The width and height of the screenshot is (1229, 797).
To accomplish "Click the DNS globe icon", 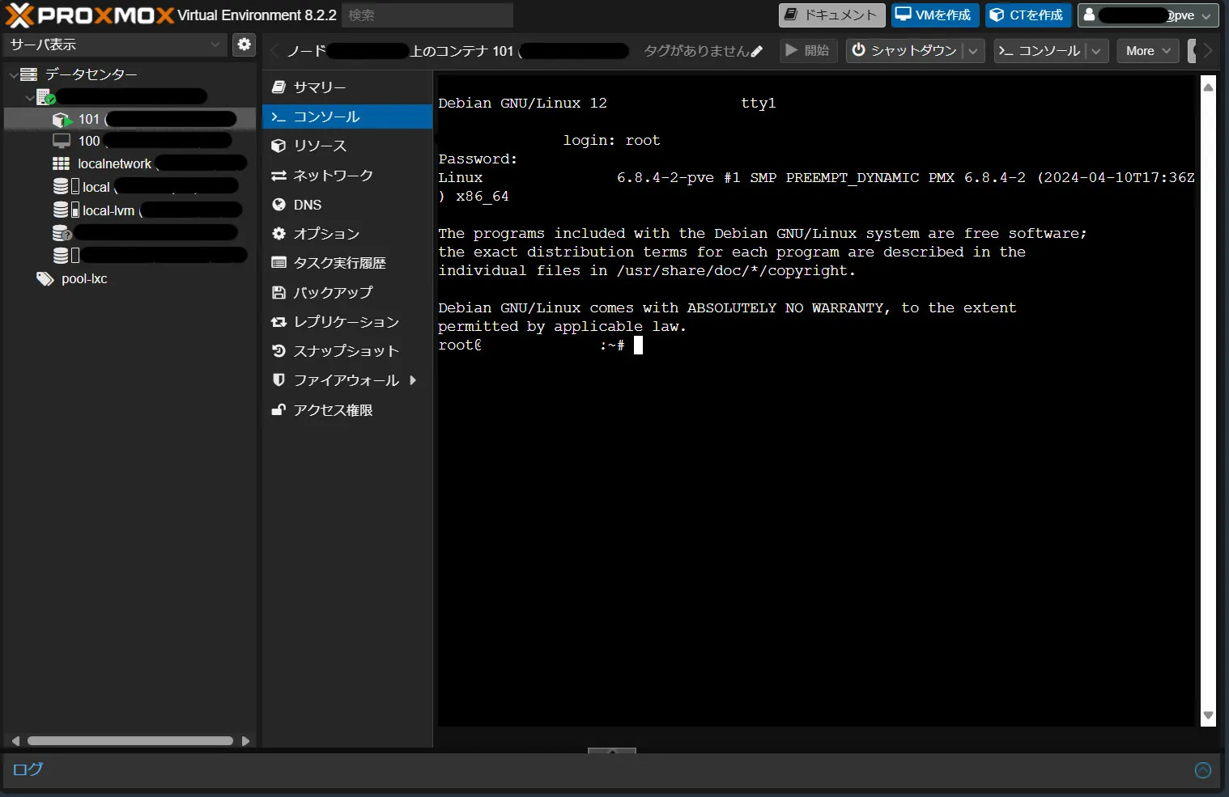I will coord(279,205).
